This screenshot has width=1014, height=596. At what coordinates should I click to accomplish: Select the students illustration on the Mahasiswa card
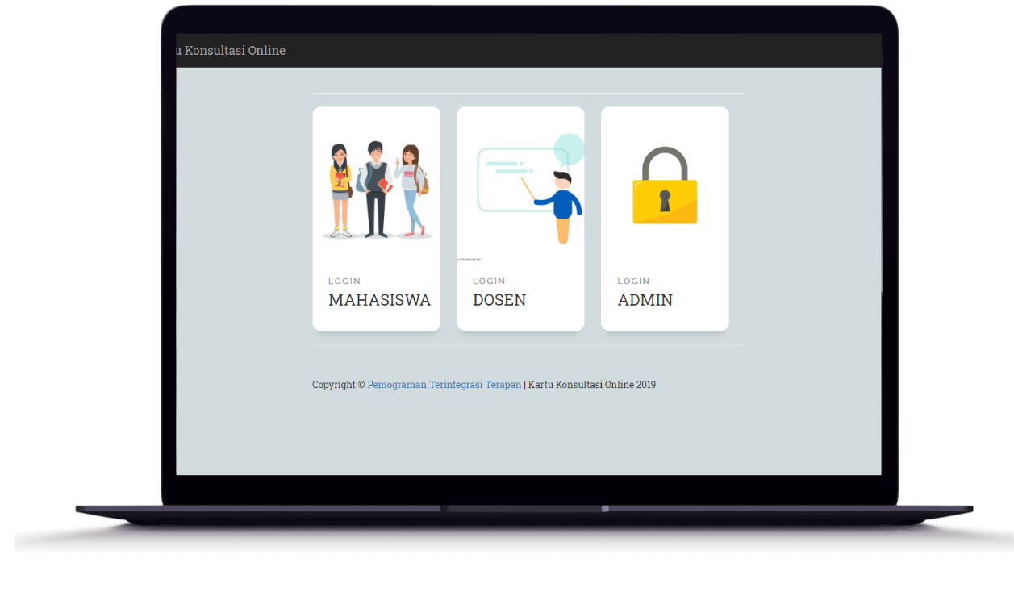377,190
